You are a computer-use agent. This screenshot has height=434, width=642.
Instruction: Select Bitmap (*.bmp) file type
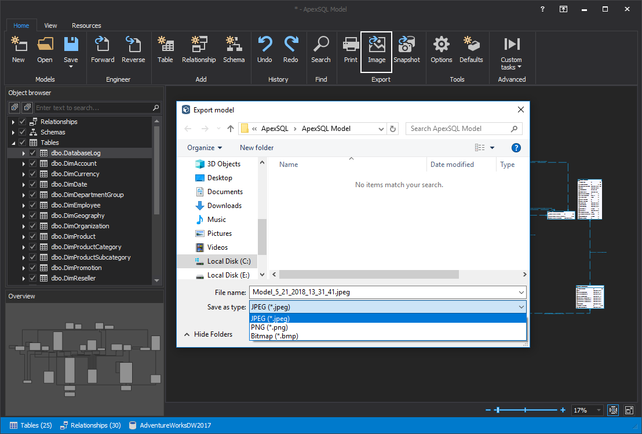pyautogui.click(x=388, y=335)
